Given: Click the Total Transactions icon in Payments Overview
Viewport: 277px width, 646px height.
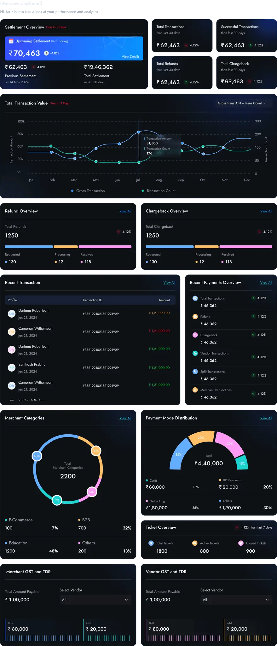Looking at the screenshot, I should (x=195, y=298).
